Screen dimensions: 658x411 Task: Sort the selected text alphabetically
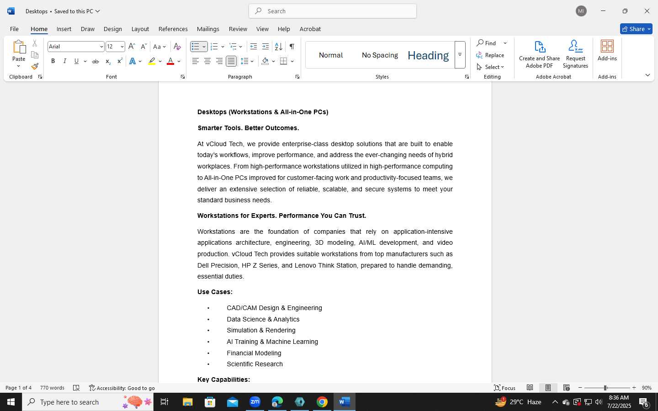point(278,47)
